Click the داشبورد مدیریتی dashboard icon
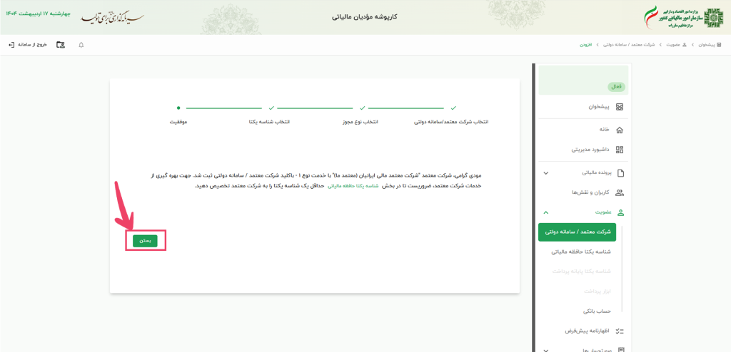731x352 pixels. point(619,150)
